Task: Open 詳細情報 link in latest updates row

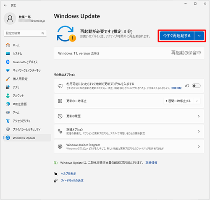Action: pos(176,88)
